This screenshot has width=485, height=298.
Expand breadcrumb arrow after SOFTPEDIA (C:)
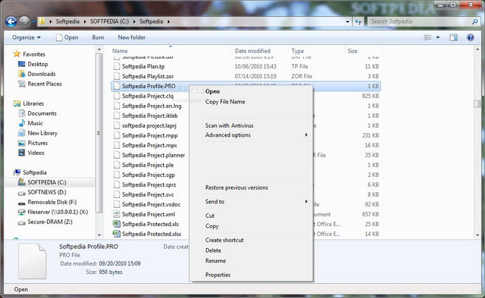click(134, 22)
